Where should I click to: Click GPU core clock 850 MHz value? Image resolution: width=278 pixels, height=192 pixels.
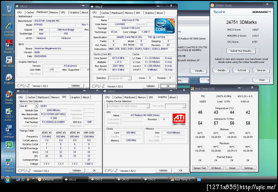click(x=131, y=133)
